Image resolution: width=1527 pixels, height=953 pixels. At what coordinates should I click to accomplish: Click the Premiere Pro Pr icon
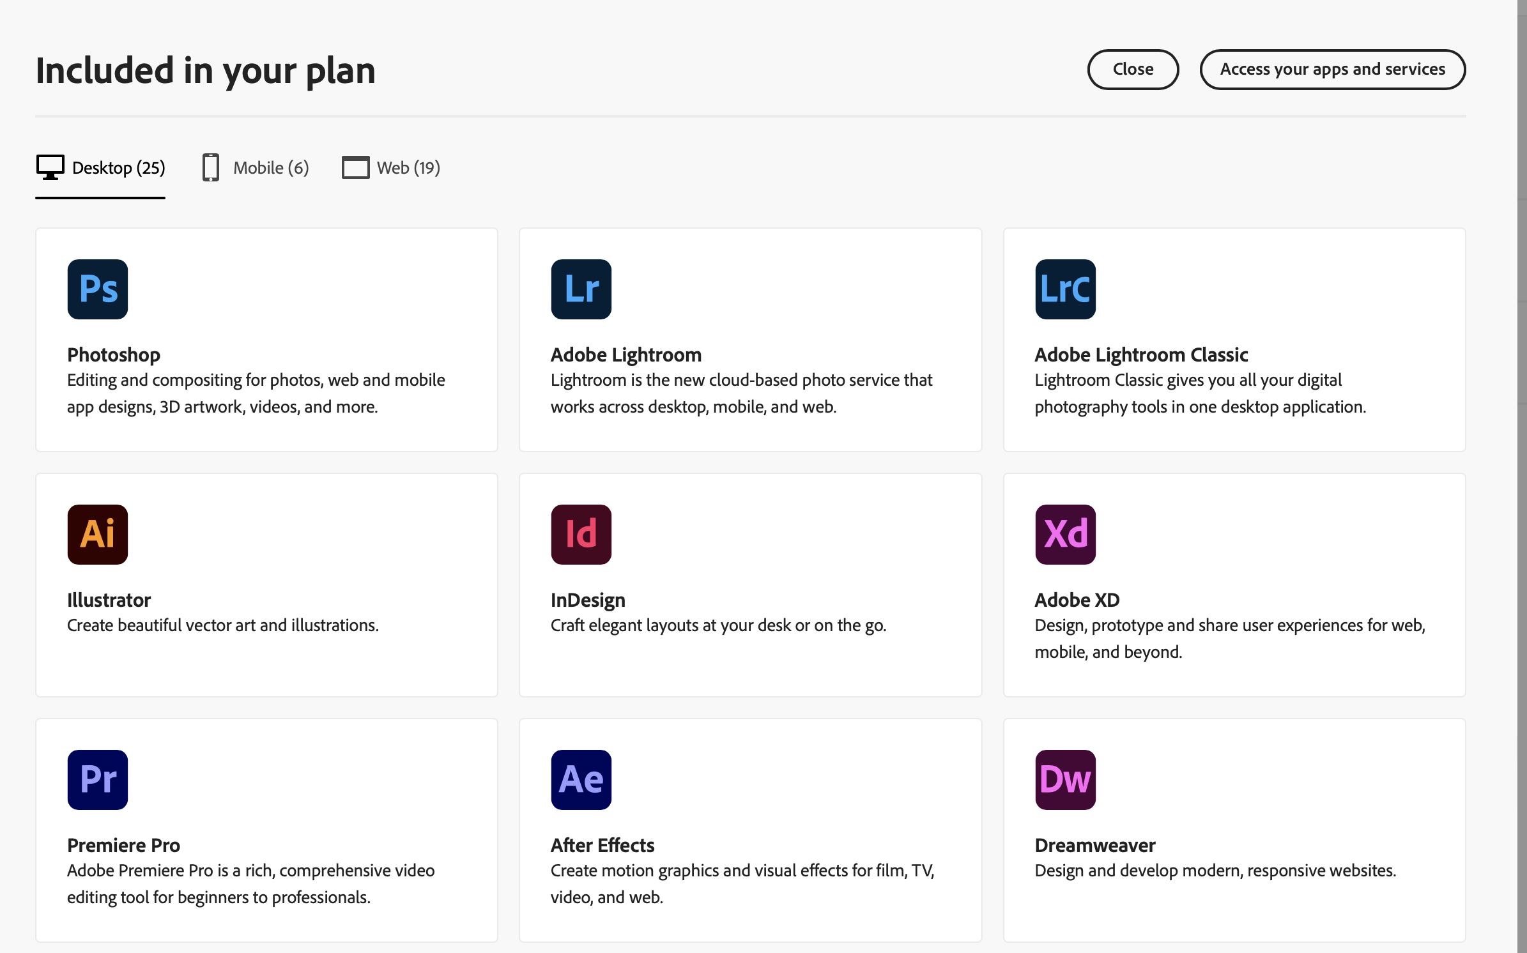[x=97, y=779]
